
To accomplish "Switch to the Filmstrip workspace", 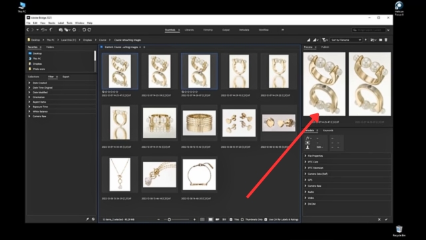I will tap(208, 30).
